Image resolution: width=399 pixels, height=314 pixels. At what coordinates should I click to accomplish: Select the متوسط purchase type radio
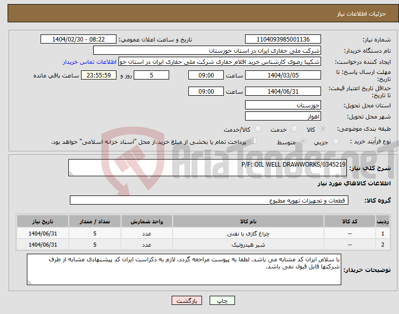tap(303, 141)
